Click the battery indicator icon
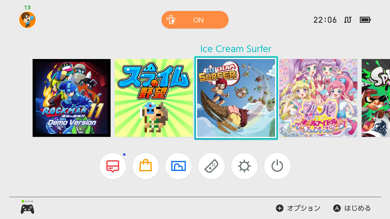The image size is (390, 219). pos(365,20)
